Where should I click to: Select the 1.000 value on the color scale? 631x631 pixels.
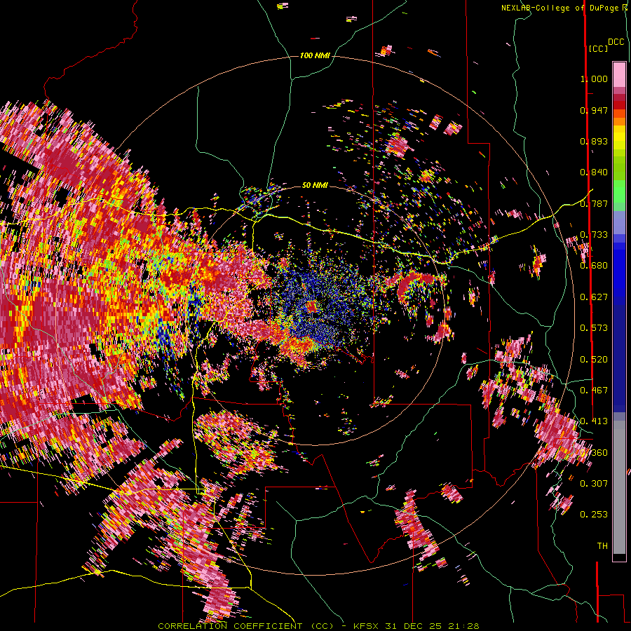[594, 79]
